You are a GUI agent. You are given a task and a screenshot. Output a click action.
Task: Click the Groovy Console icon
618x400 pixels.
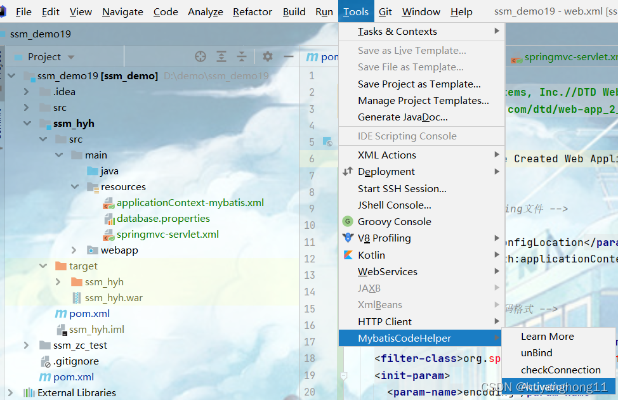(348, 221)
